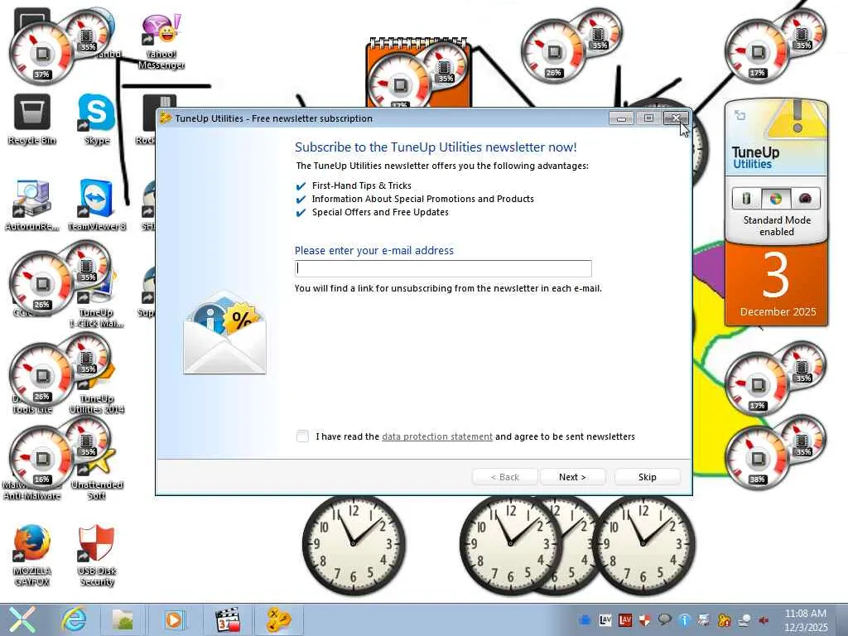Click the CPU meter gadget showing 16%

pos(42,459)
